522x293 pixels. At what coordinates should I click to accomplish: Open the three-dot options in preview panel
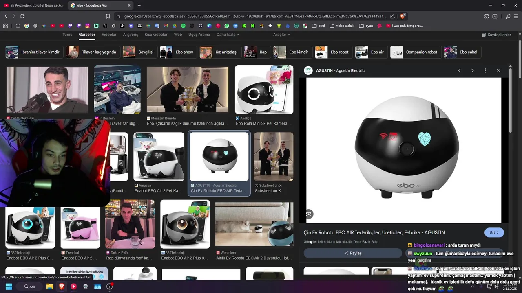[485, 70]
